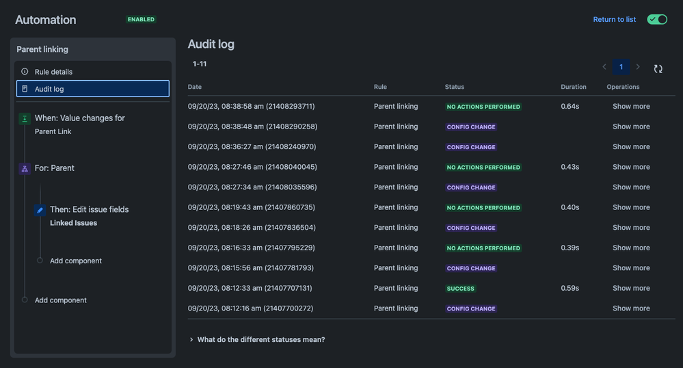
Task: Click the refresh audit log icon
Action: point(658,68)
